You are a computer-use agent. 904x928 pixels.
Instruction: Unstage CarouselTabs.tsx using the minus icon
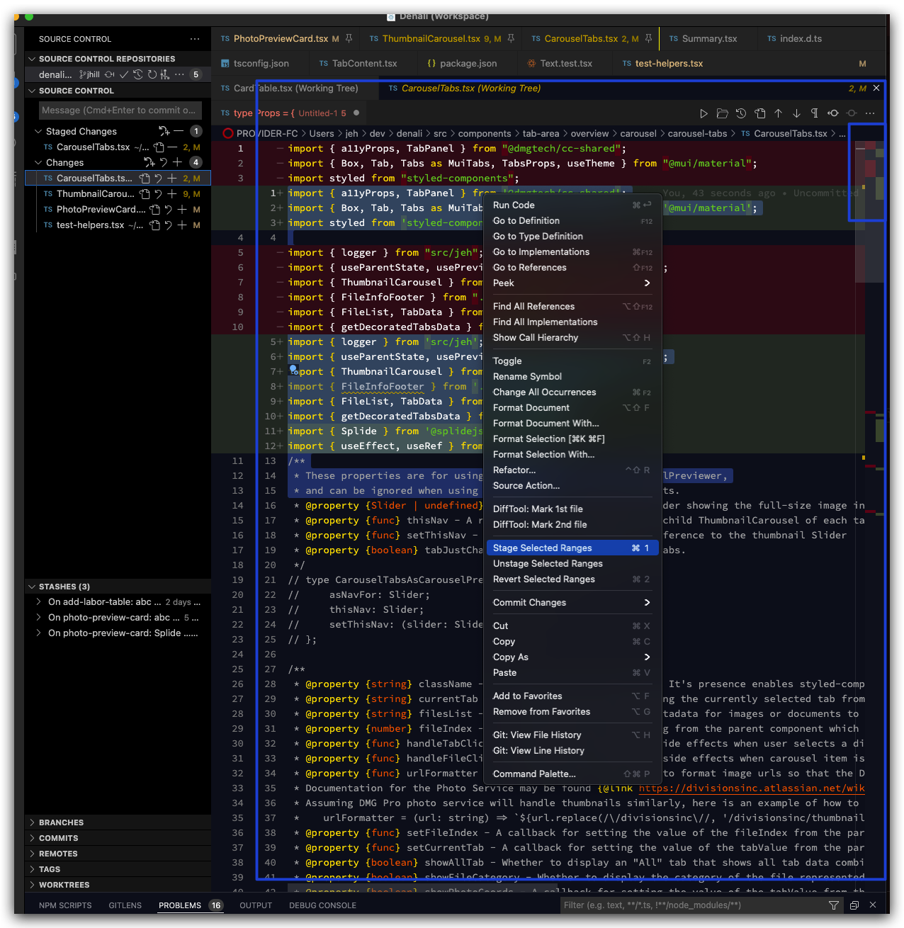pyautogui.click(x=172, y=147)
